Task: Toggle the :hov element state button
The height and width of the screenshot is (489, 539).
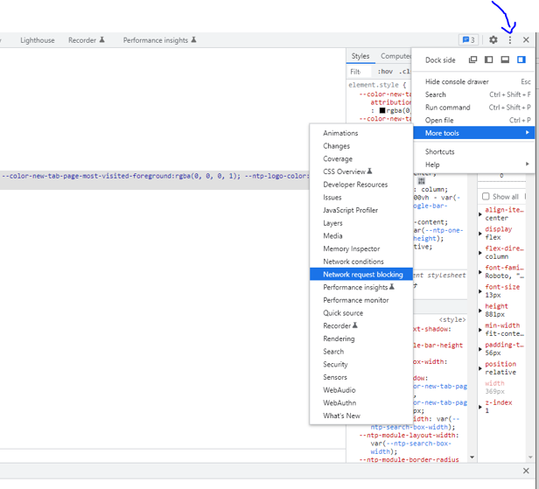Action: [385, 72]
